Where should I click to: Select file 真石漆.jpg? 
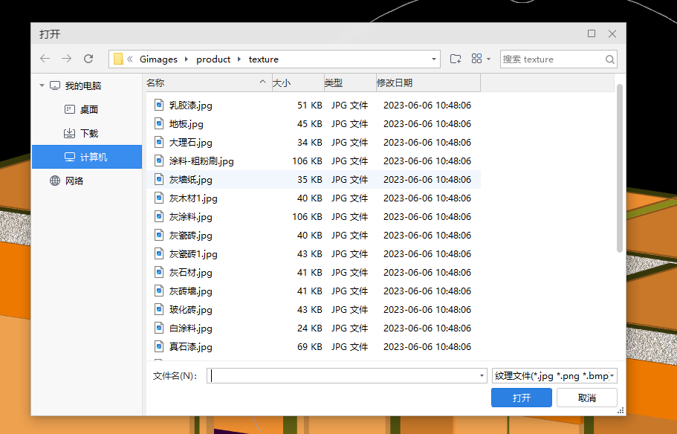pyautogui.click(x=314, y=346)
